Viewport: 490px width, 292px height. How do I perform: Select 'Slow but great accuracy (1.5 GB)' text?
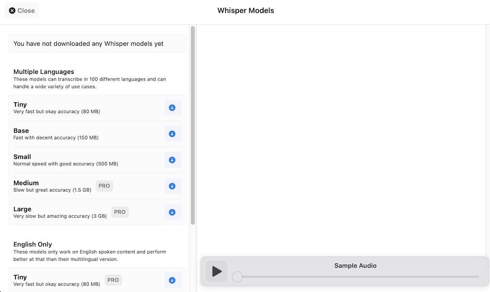52,190
